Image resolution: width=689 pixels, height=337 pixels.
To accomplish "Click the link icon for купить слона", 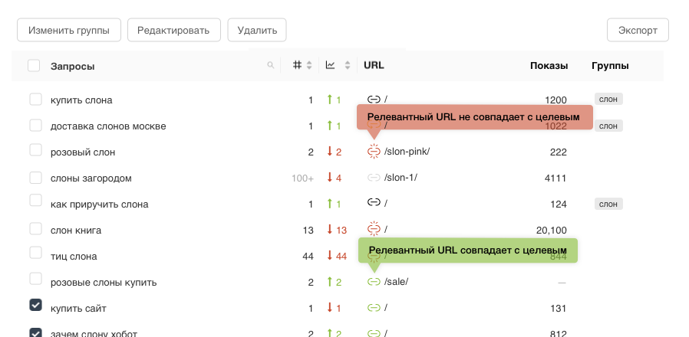I will (374, 100).
